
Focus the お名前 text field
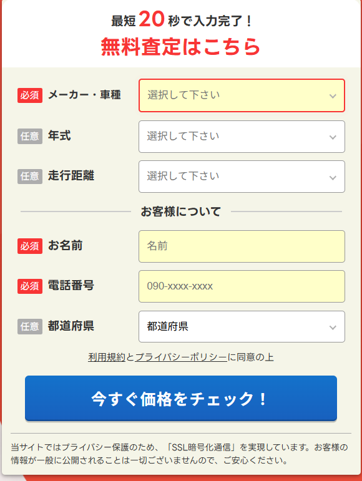pos(242,246)
